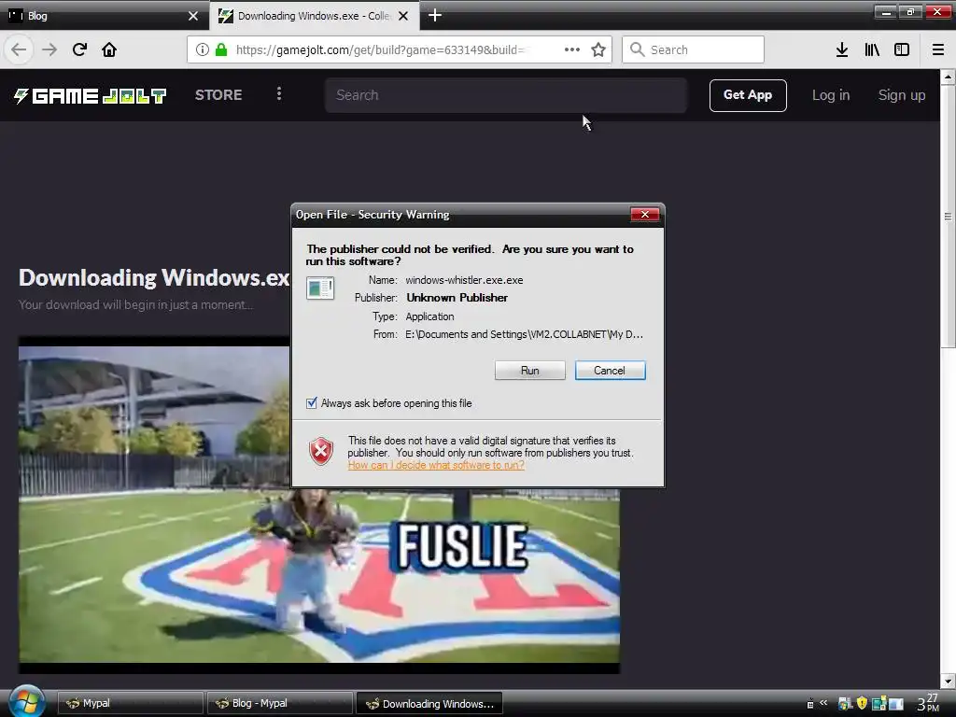Viewport: 956px width, 717px height.
Task: Click the remote control tray icon
Action: click(810, 704)
